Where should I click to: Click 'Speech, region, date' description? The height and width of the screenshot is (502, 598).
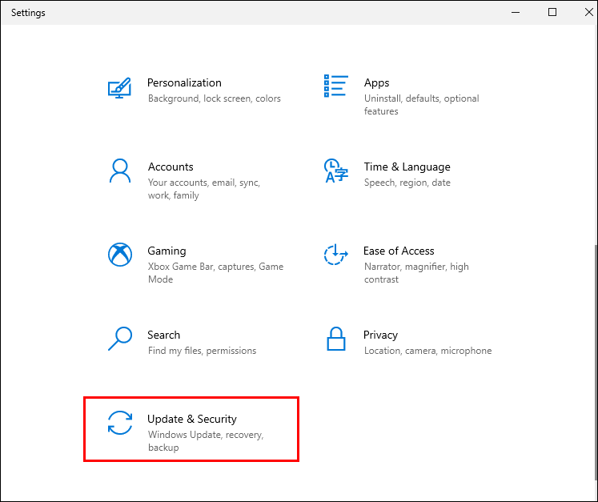click(407, 183)
